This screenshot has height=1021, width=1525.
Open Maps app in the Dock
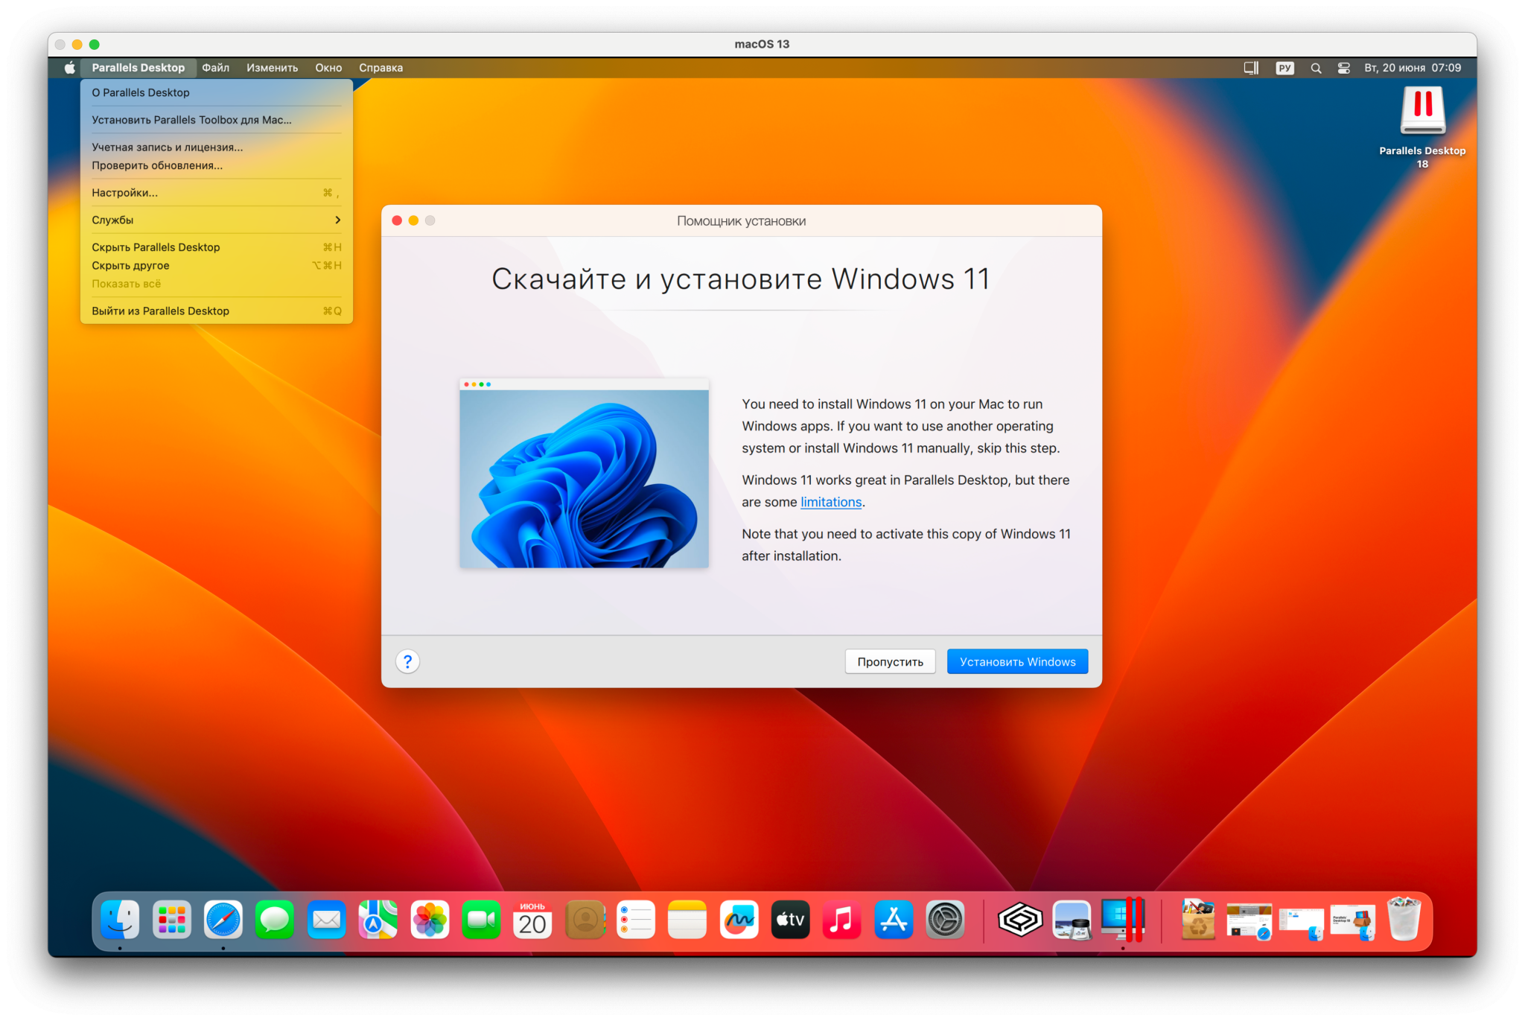(x=378, y=920)
